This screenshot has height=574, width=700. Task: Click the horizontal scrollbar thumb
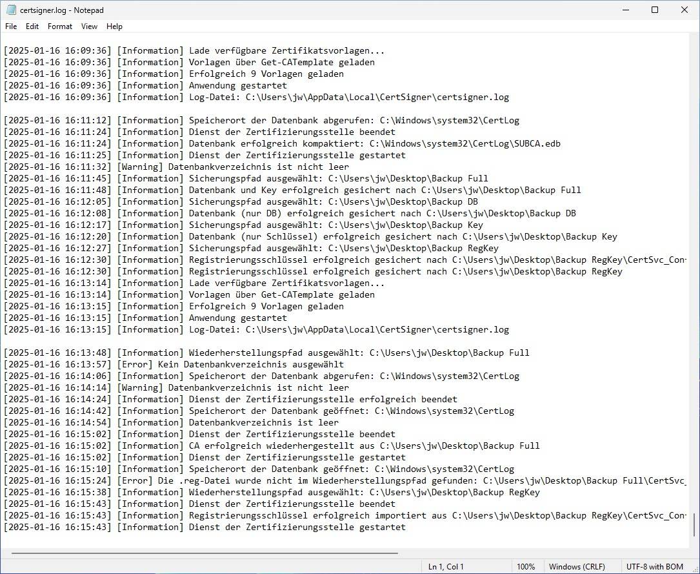coord(204,553)
